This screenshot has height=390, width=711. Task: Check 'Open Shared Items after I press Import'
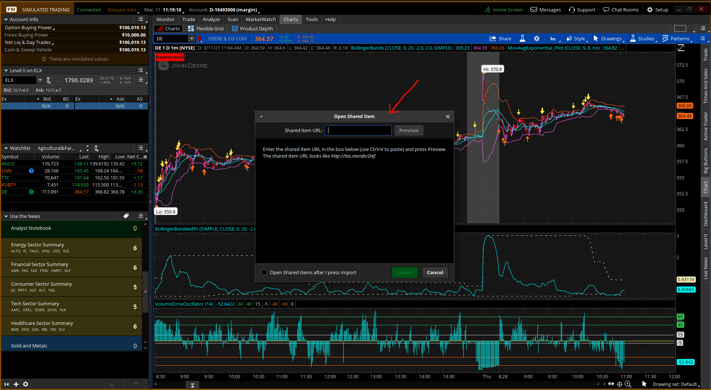[x=264, y=272]
